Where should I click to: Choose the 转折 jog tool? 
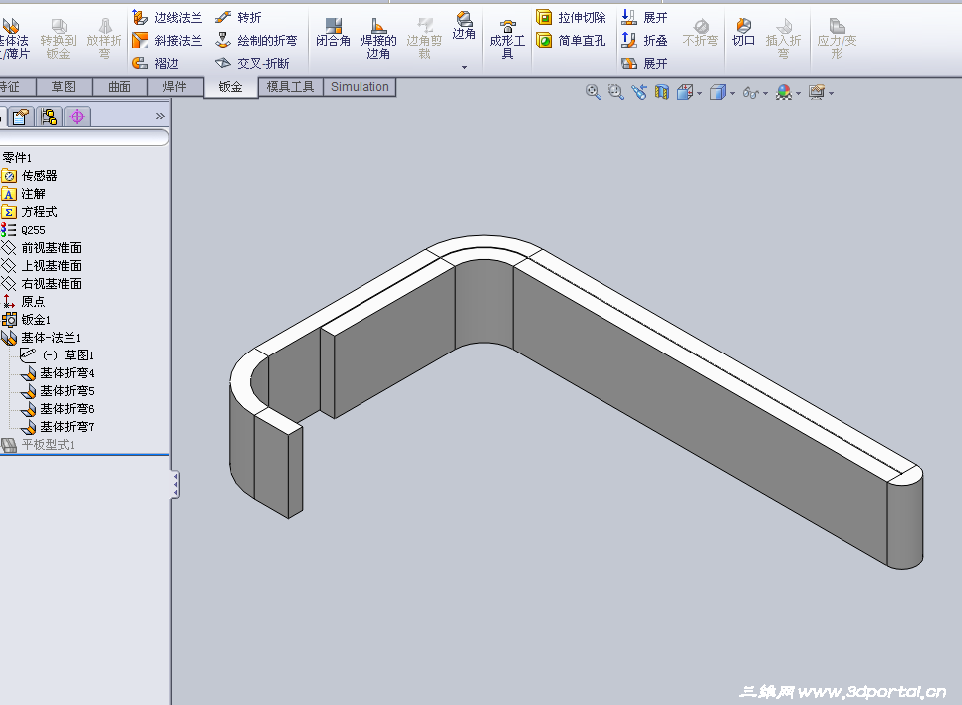click(239, 18)
